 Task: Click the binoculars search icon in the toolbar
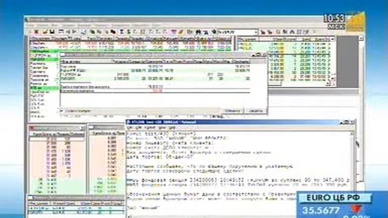click(198, 32)
